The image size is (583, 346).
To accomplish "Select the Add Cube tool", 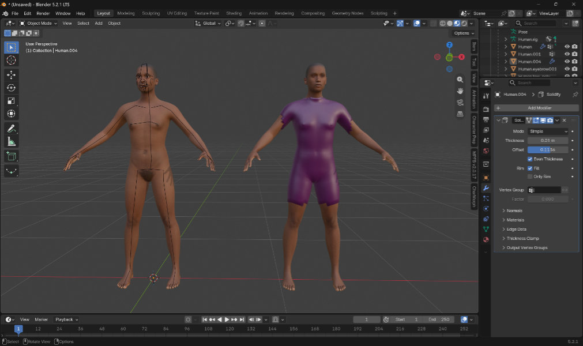I will 11,156.
